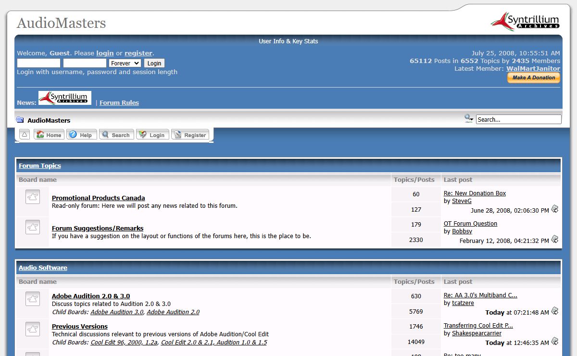Click the AudioMasters breadcrumb text

click(x=49, y=120)
